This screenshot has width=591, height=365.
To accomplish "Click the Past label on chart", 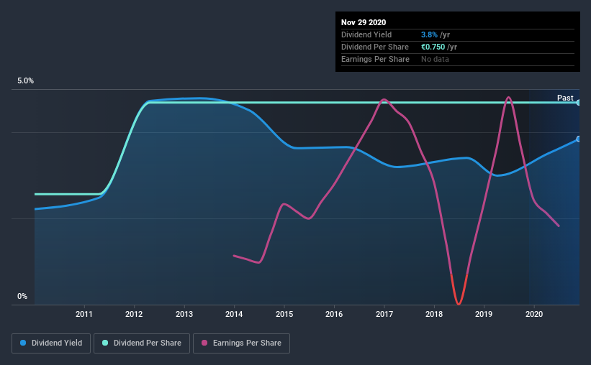I will coord(565,98).
